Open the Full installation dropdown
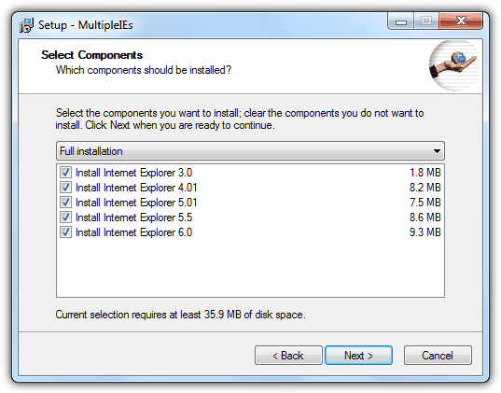The height and width of the screenshot is (393, 501). (250, 151)
